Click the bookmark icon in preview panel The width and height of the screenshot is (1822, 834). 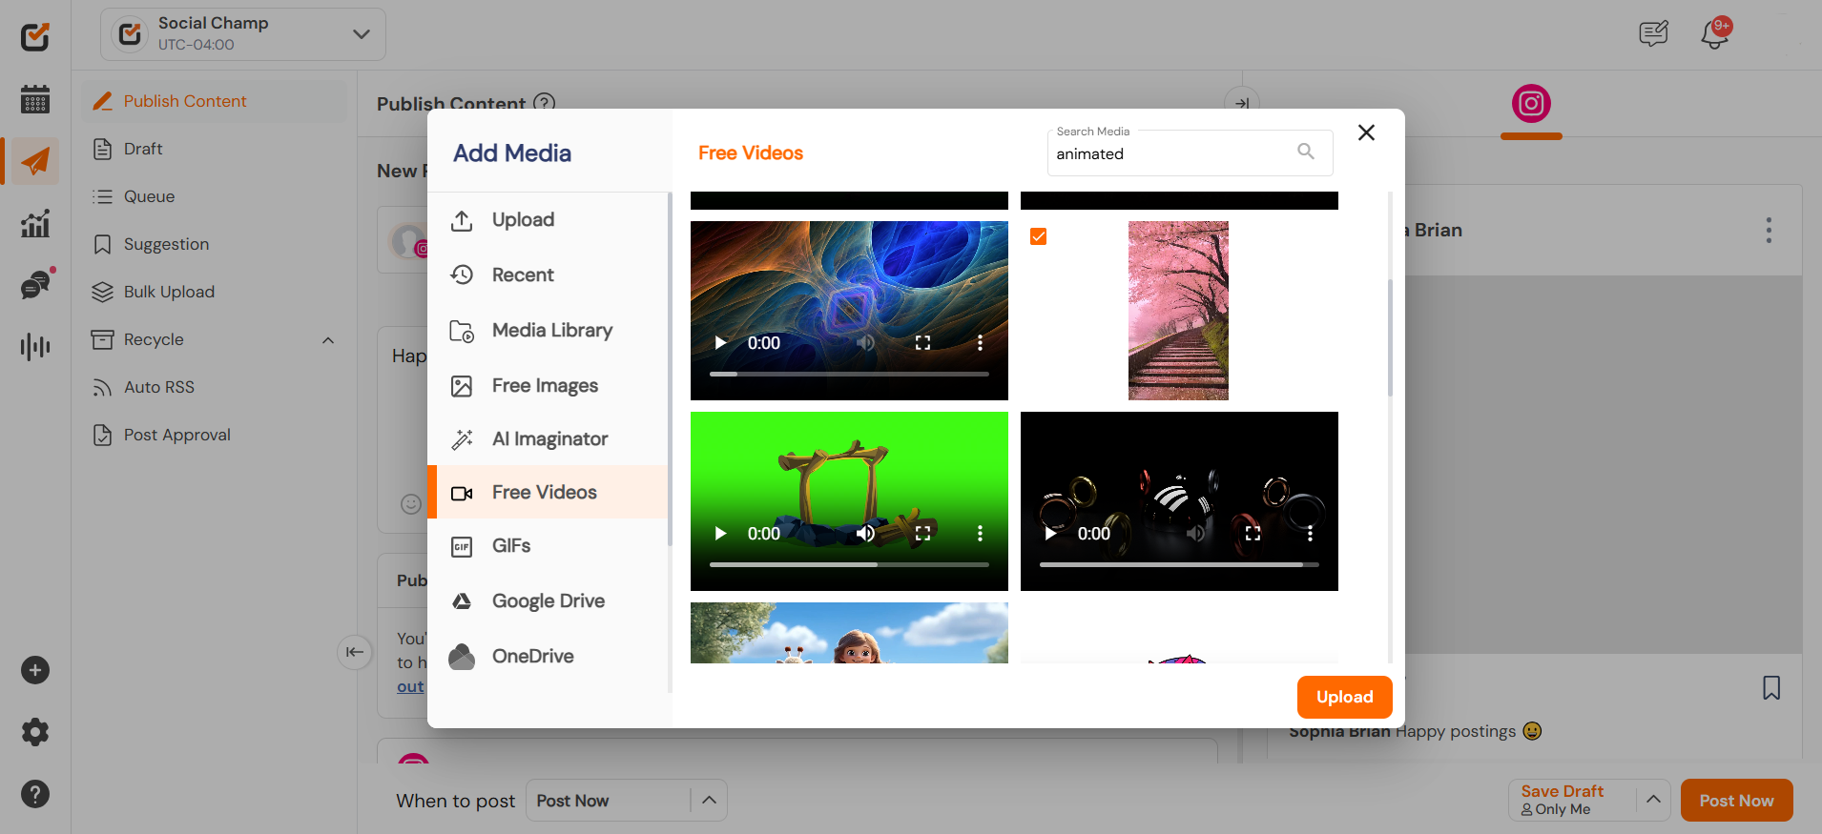[x=1771, y=688]
